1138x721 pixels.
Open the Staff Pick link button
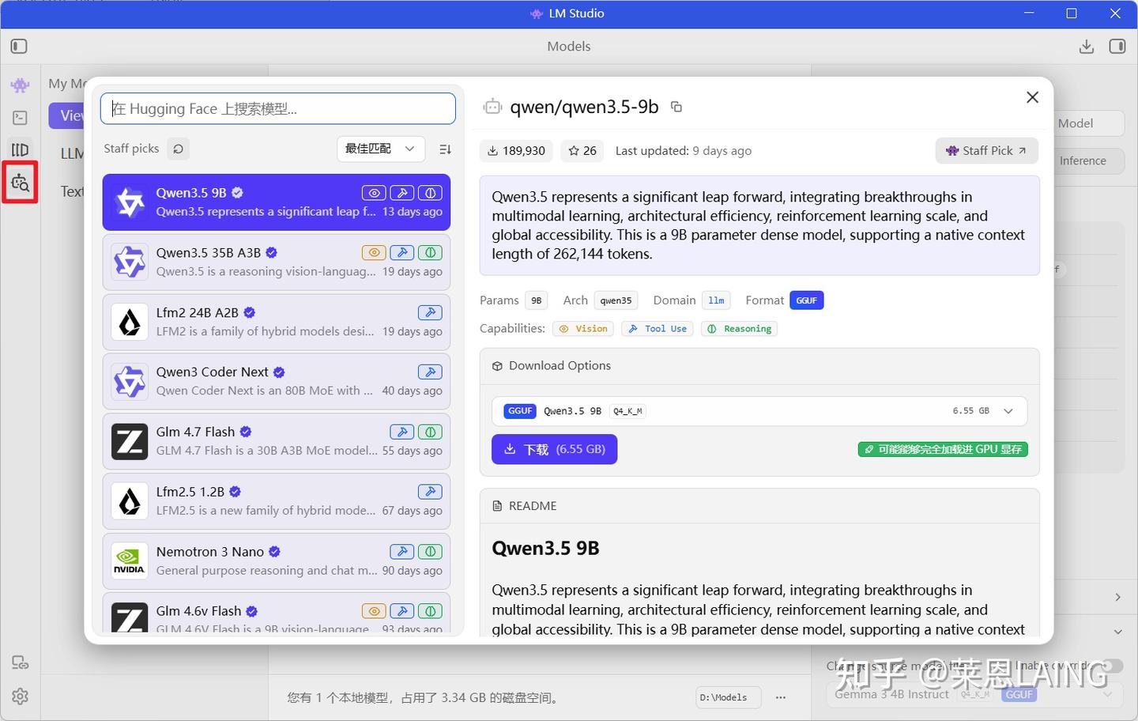986,151
